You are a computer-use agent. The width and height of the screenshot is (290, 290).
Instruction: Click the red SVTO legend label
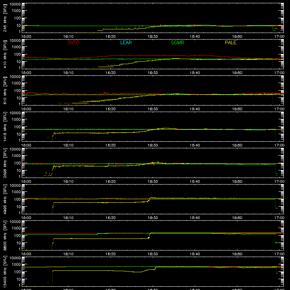tap(74, 42)
